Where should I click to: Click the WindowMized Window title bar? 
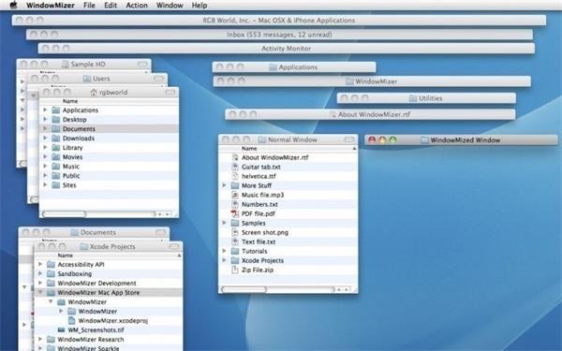[462, 140]
